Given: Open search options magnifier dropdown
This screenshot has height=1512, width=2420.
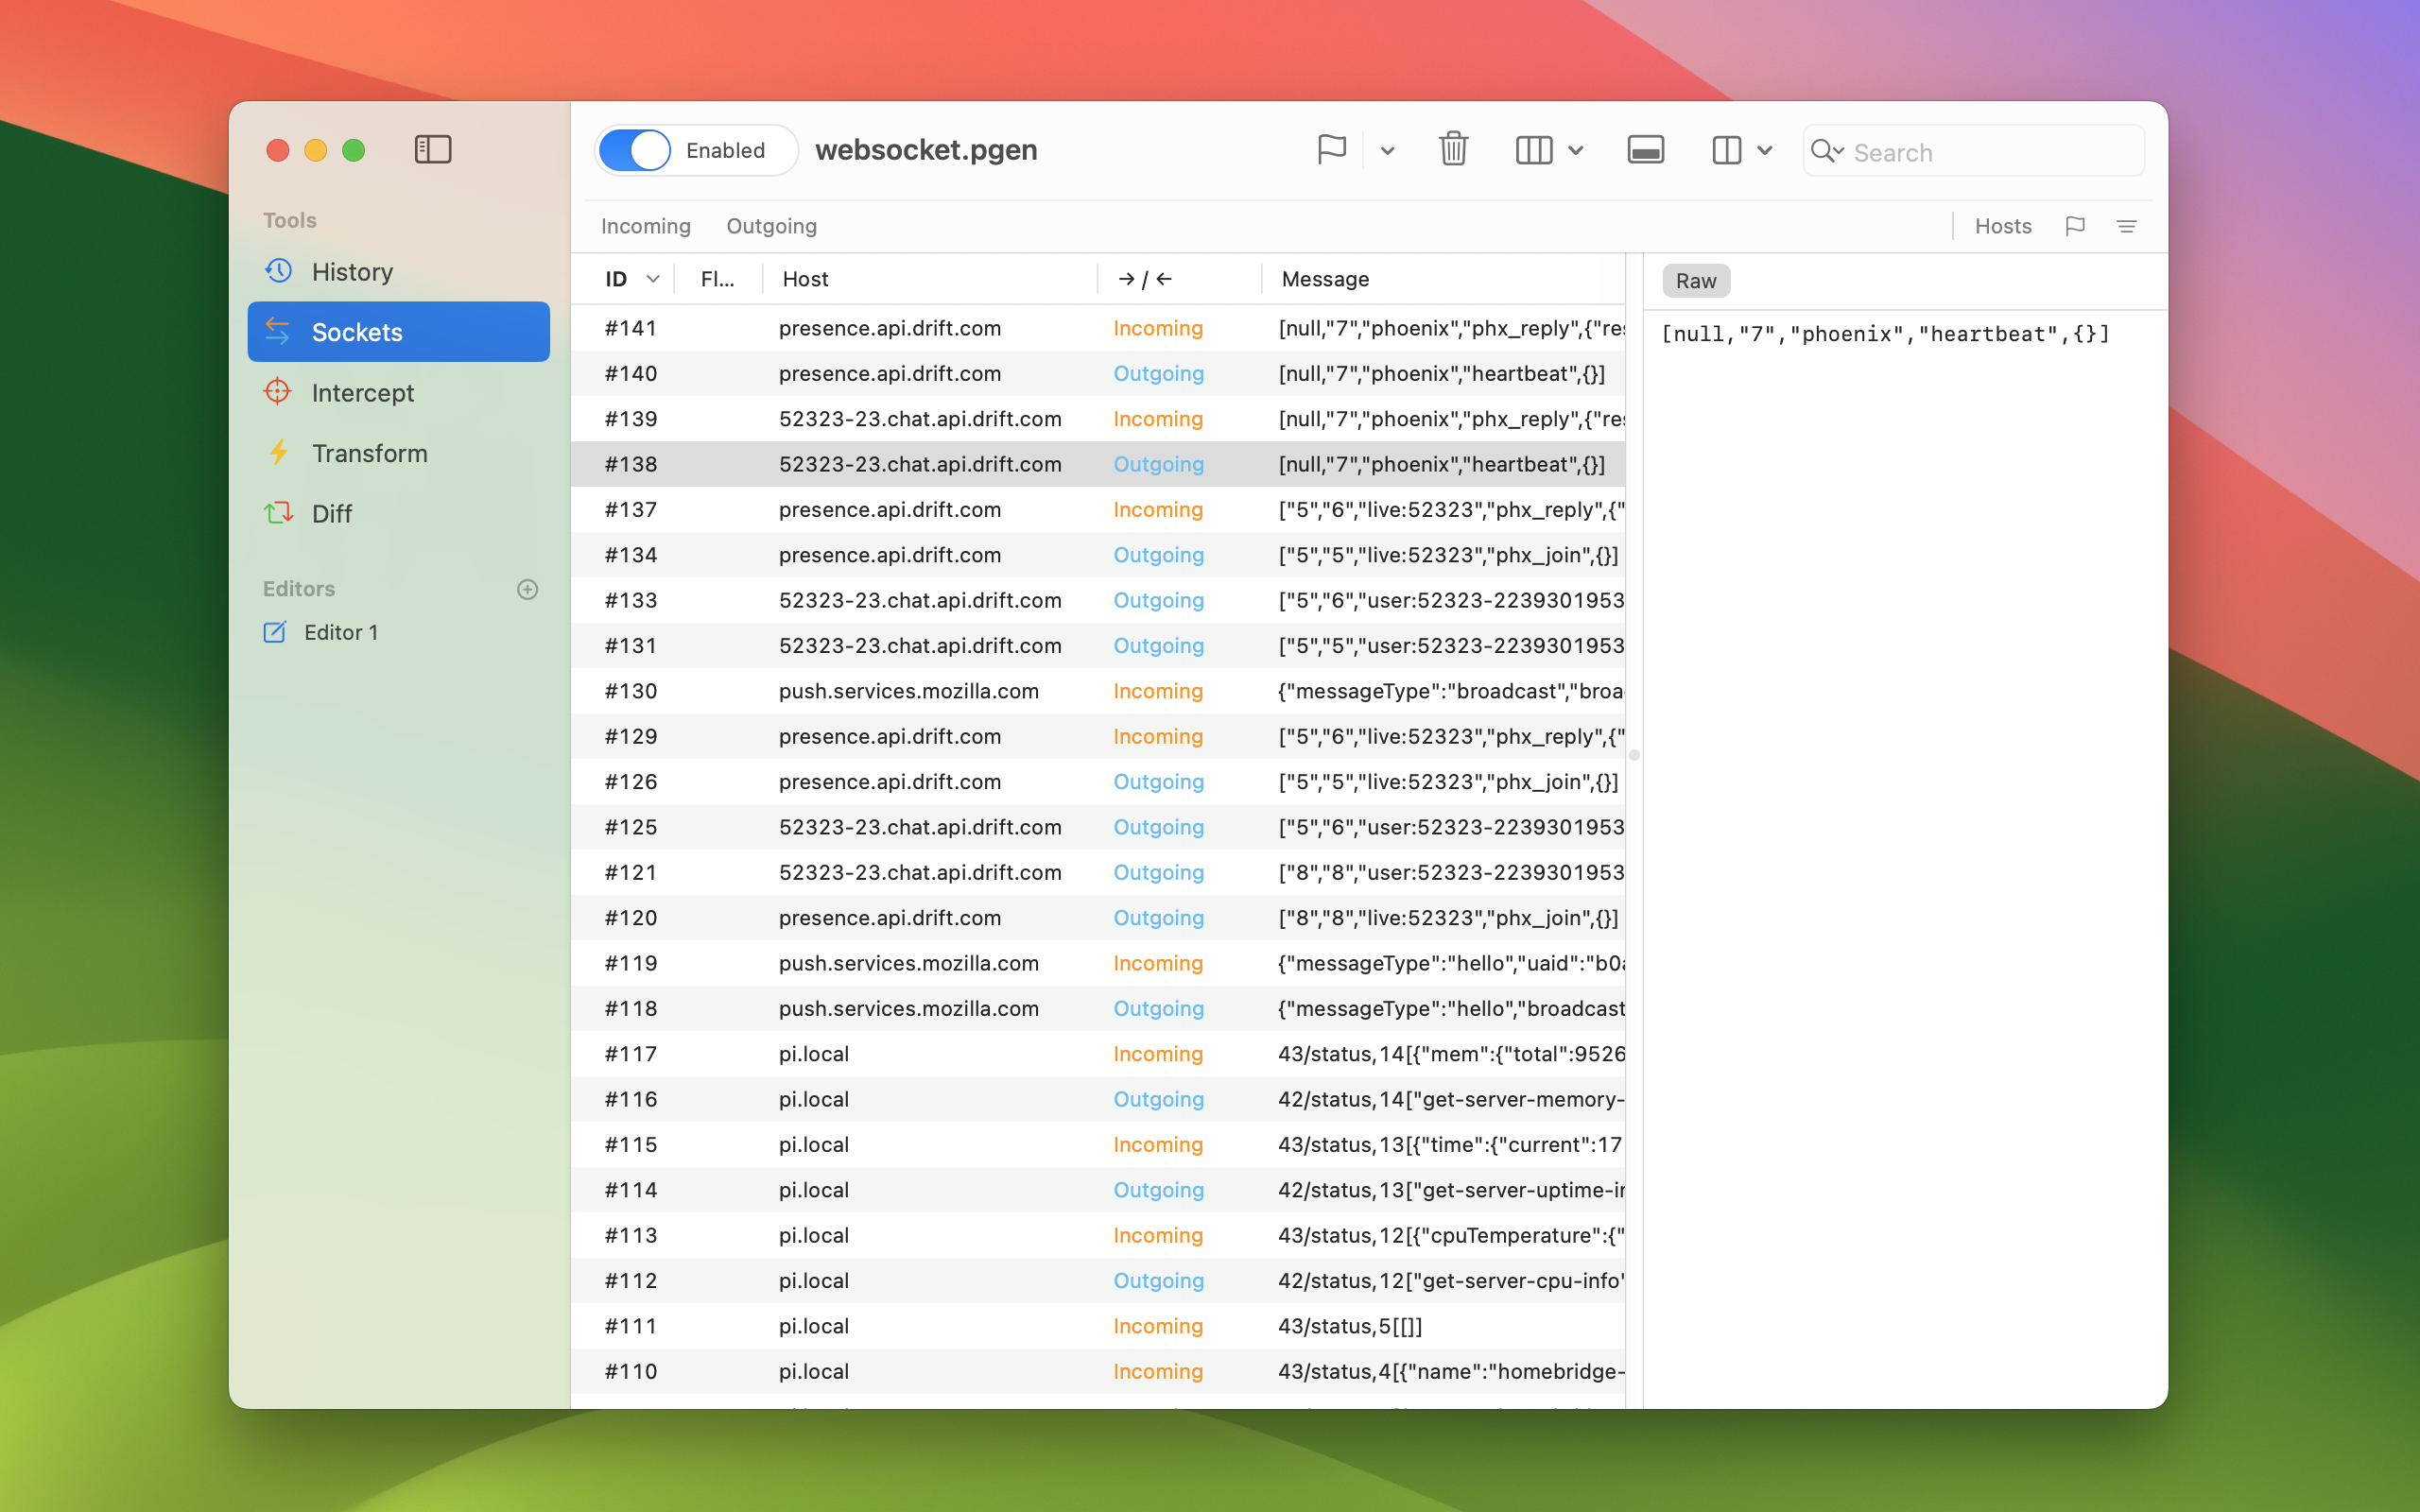Looking at the screenshot, I should (x=1827, y=151).
